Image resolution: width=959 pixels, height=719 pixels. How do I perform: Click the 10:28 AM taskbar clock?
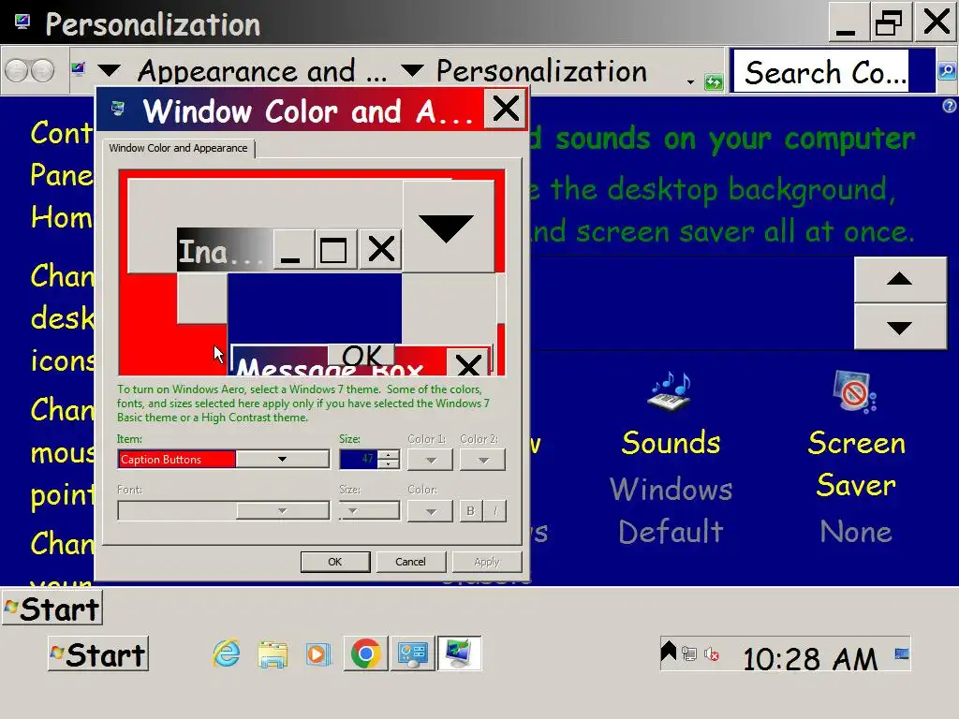click(810, 659)
